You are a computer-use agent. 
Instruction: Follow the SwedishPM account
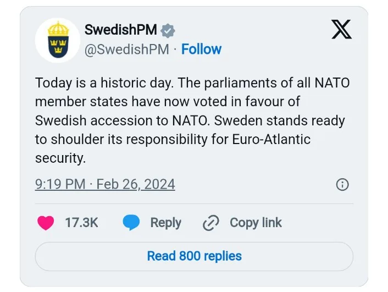(x=201, y=49)
